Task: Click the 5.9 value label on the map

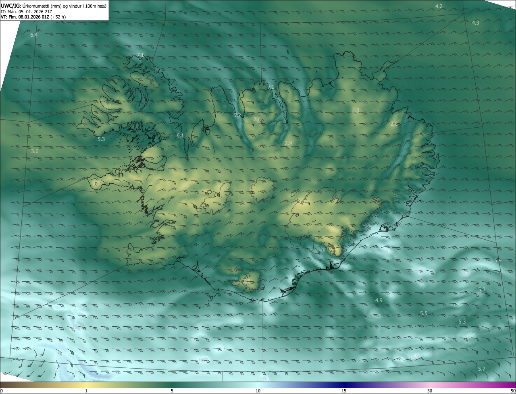Action: coord(498,261)
